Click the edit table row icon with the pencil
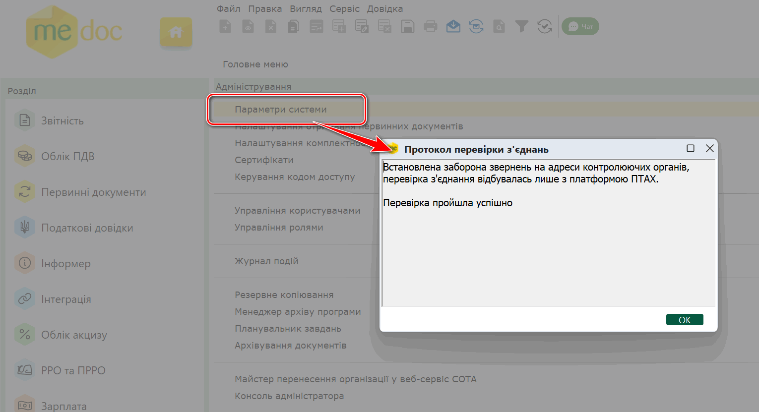Screen dimensions: 759x412 click(362, 26)
